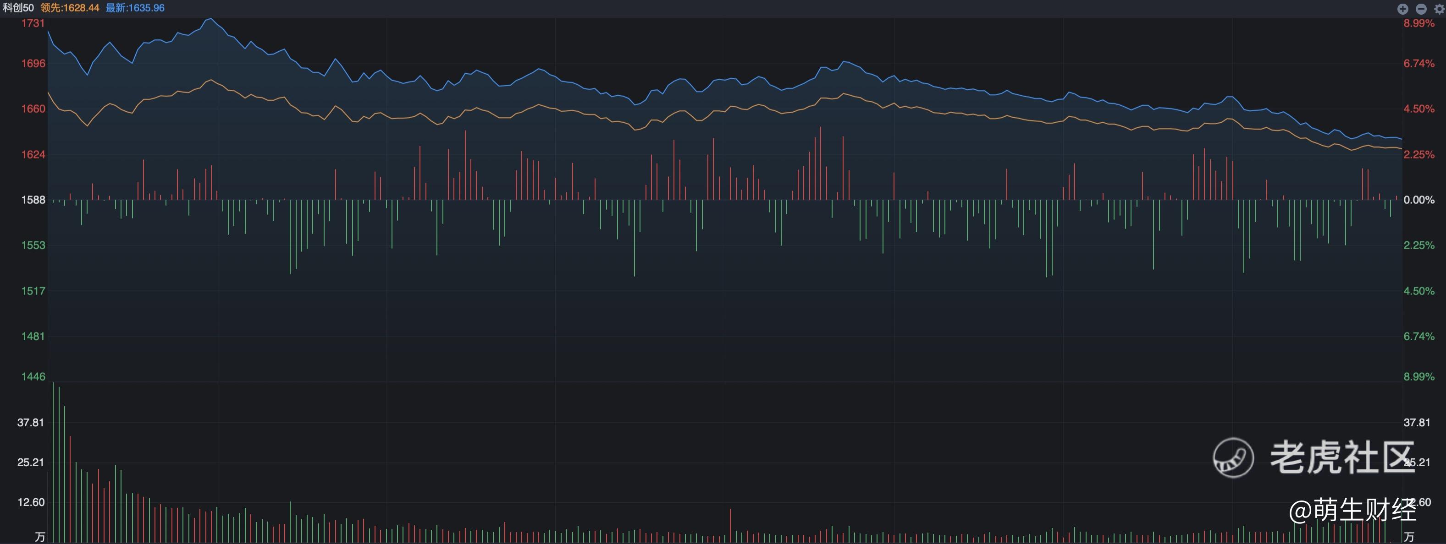
Task: Click the 25.21 label on the left volume axis
Action: [x=31, y=462]
